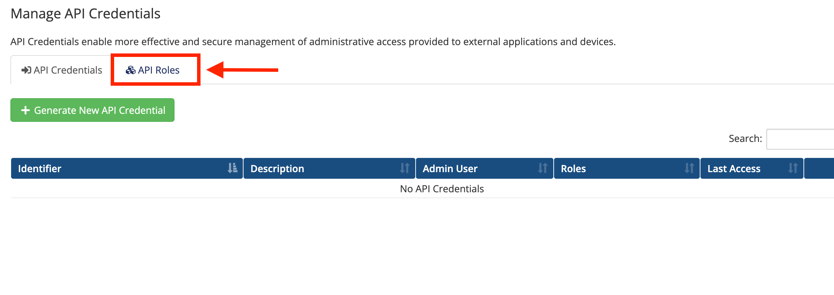Click the Admin User sort arrows icon
834x295 pixels.
543,168
